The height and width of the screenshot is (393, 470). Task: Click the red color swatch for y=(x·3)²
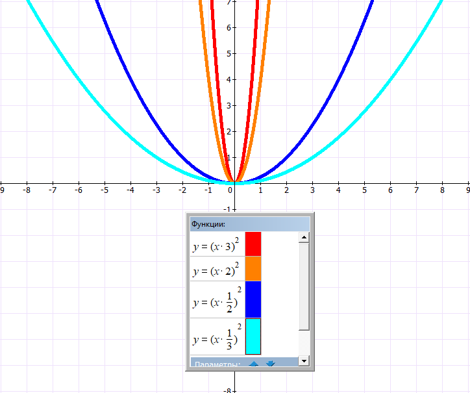253,244
